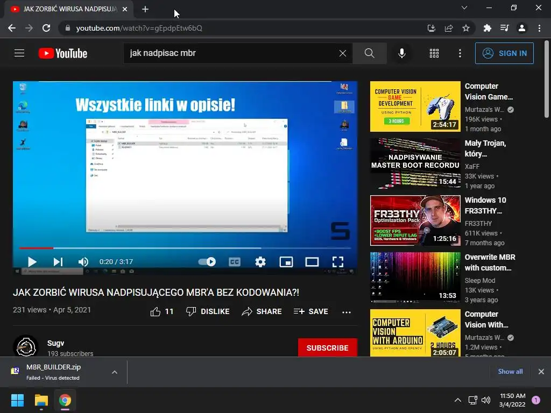551x413 pixels.
Task: Skip to the next video
Action: 58,262
